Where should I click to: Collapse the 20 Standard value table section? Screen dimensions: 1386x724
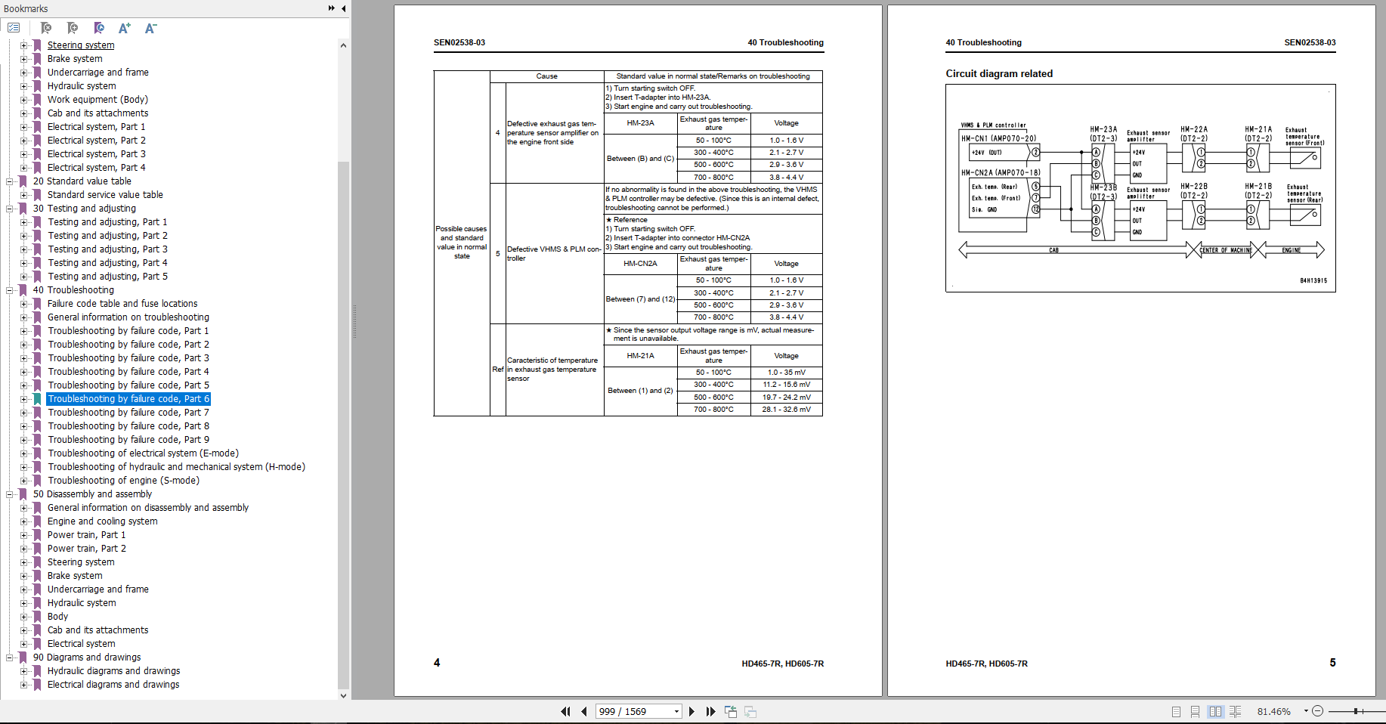[10, 181]
